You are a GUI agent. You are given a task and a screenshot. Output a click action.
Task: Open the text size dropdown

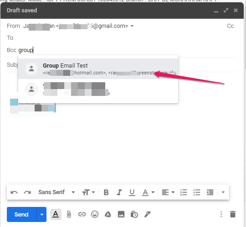tap(88, 192)
